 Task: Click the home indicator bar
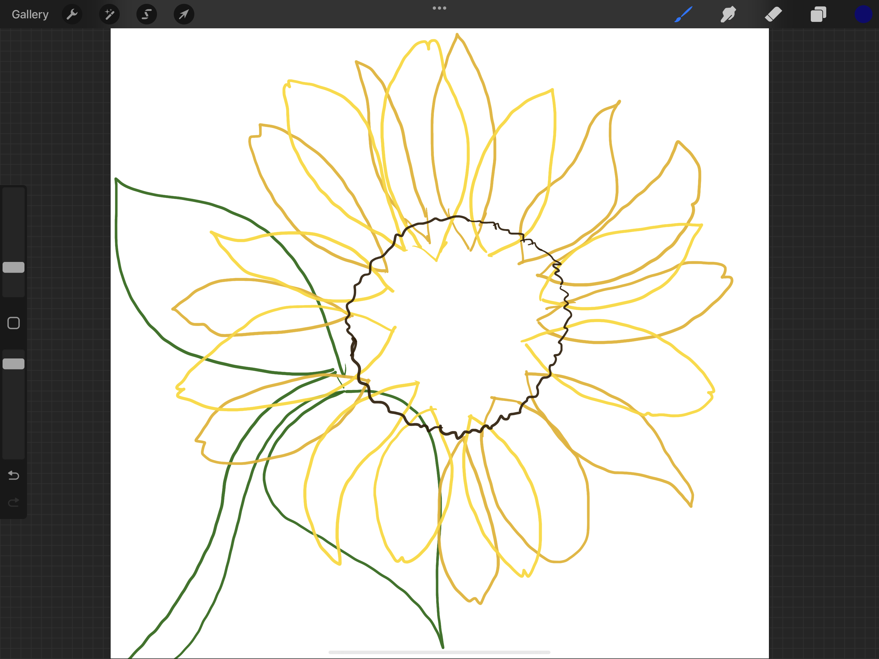[x=439, y=652]
